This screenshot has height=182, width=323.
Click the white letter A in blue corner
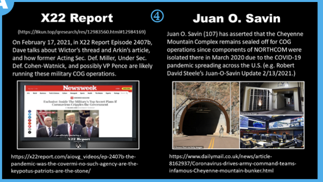pos(4,5)
